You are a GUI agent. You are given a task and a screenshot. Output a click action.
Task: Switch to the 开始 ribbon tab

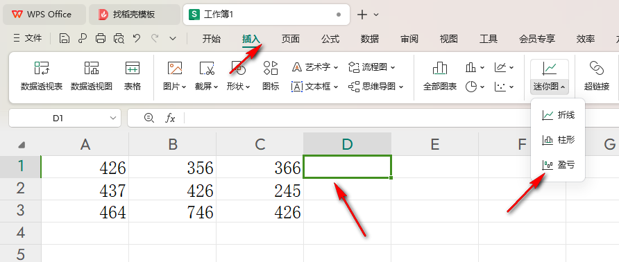coord(212,39)
